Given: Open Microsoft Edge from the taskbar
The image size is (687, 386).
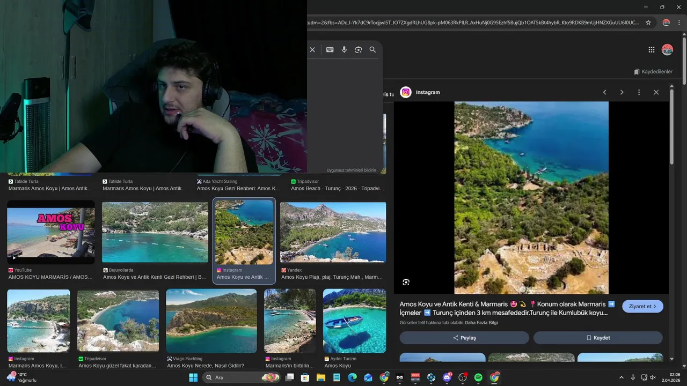Looking at the screenshot, I should click(x=353, y=377).
